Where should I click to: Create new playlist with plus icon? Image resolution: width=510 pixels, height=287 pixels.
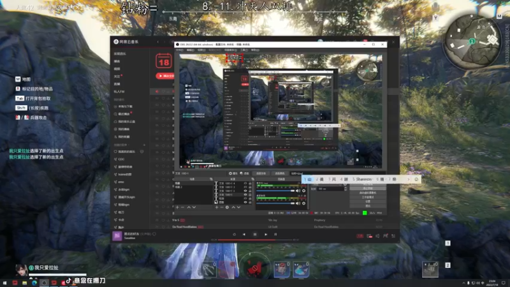[144, 145]
